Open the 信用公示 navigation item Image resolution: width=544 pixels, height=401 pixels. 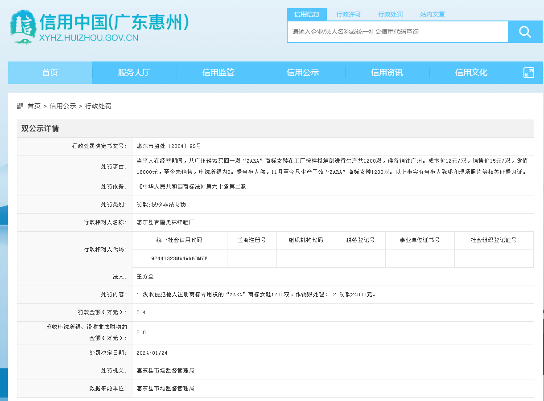click(303, 73)
